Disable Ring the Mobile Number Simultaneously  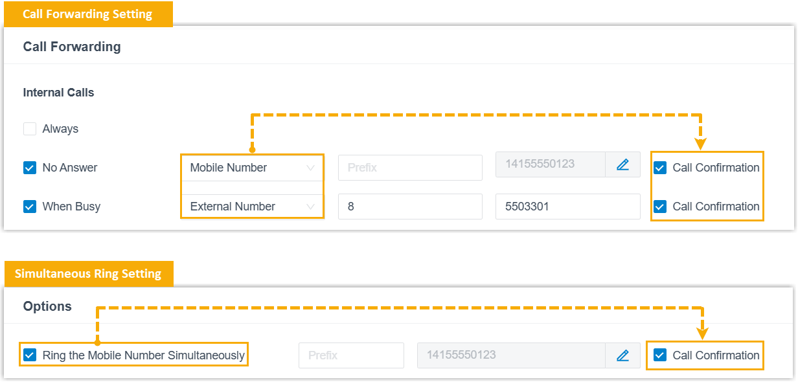click(30, 355)
